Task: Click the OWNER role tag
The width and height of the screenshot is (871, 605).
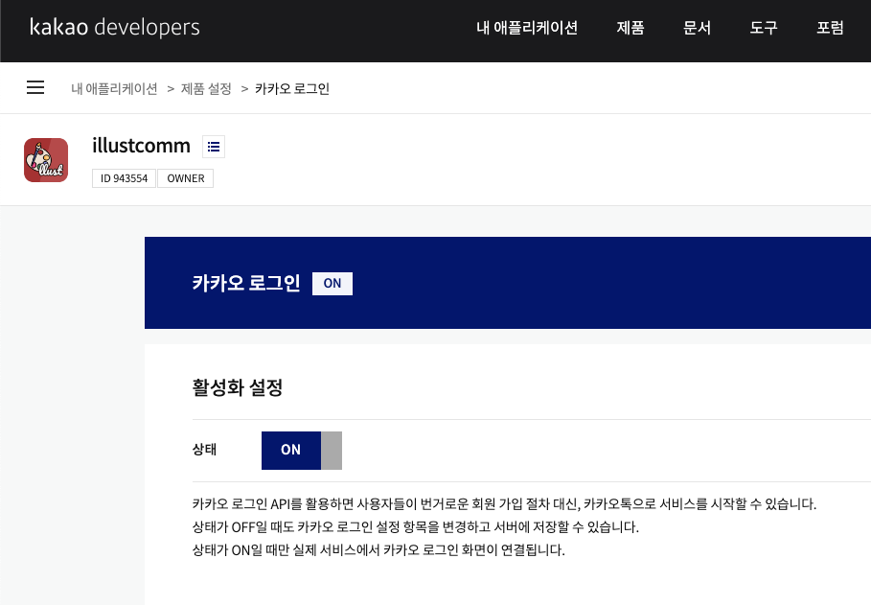Action: point(186,178)
